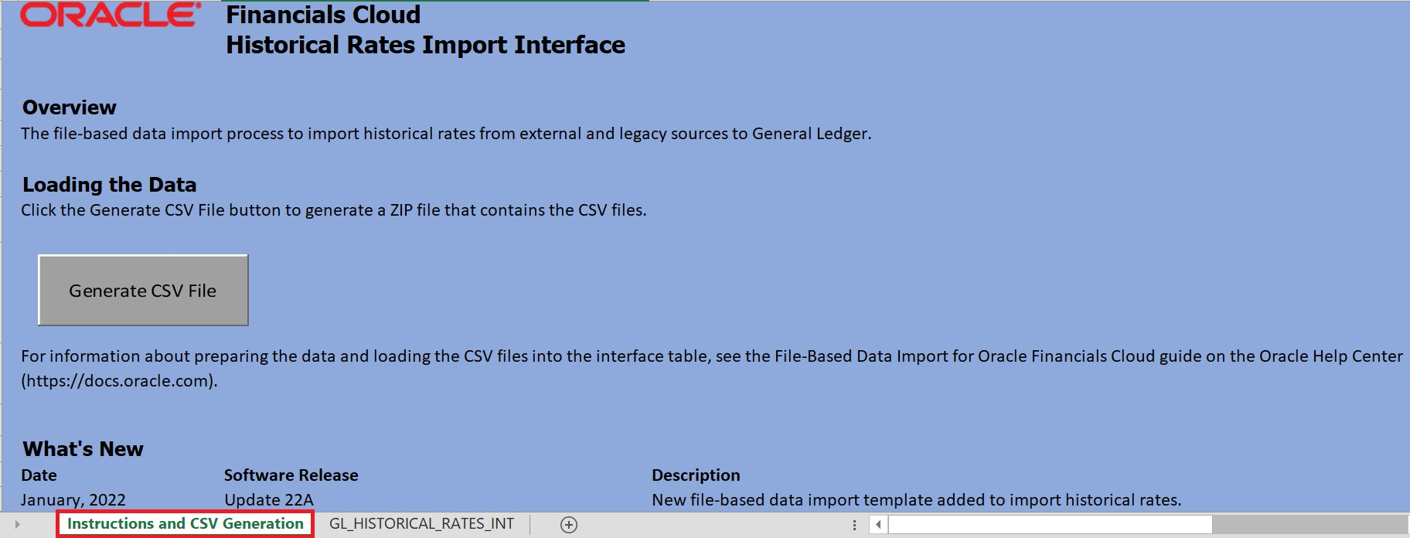This screenshot has width=1410, height=538.
Task: Select the Update 22A release cell
Action: pos(269,500)
